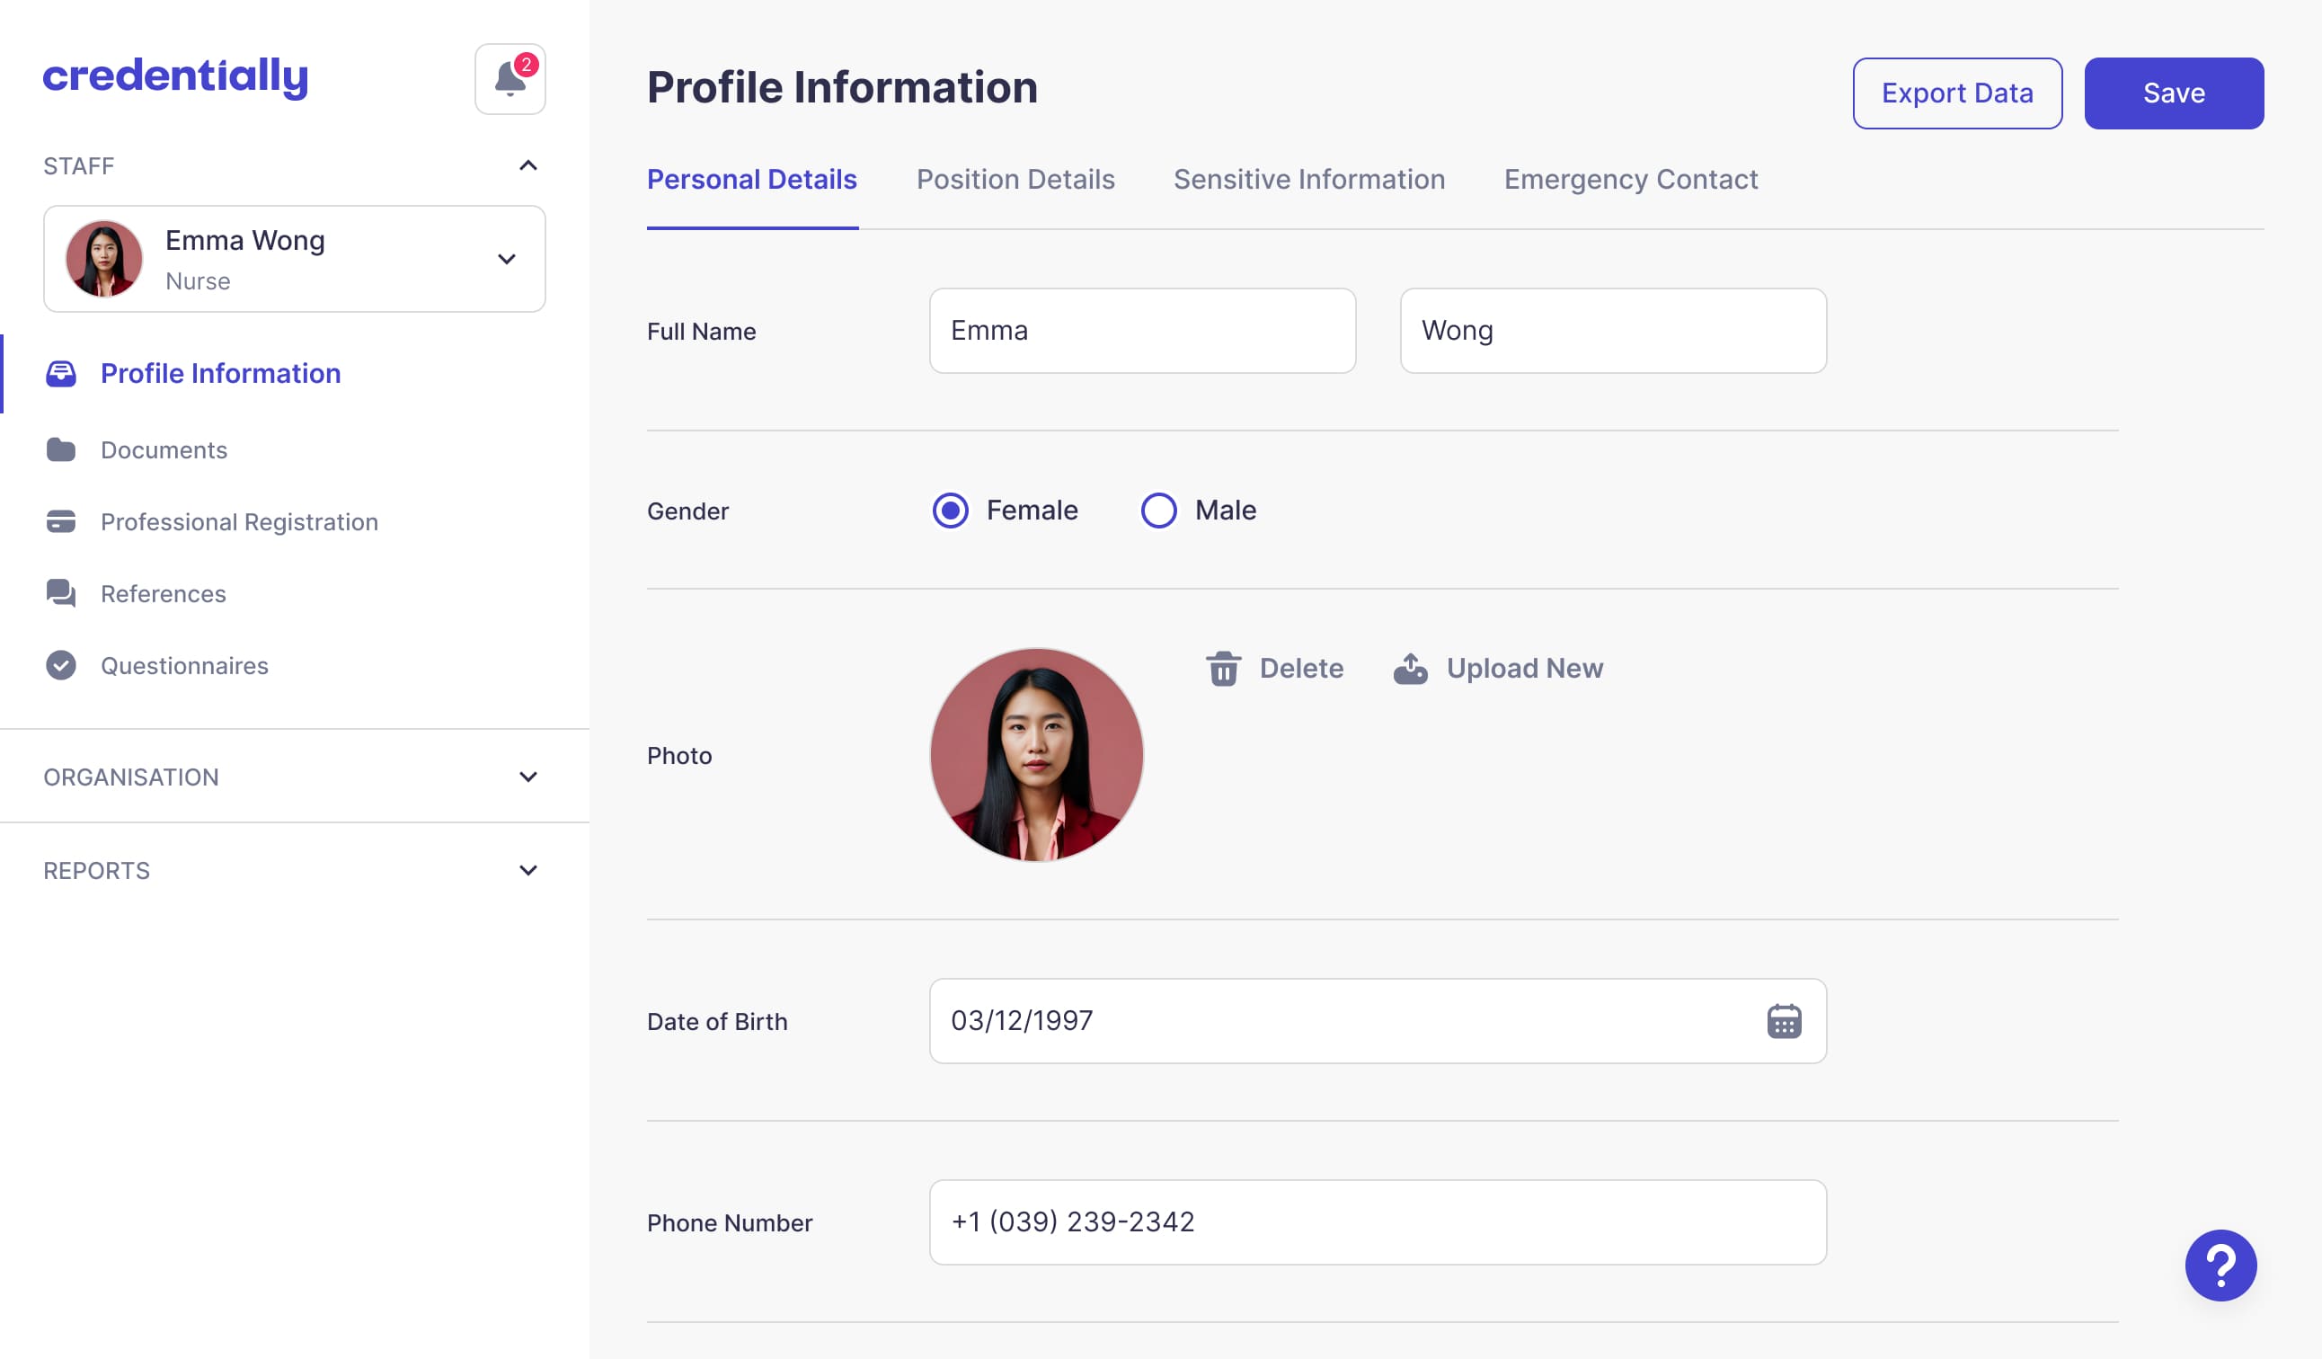Select the Male gender radio button
This screenshot has width=2322, height=1359.
tap(1158, 511)
